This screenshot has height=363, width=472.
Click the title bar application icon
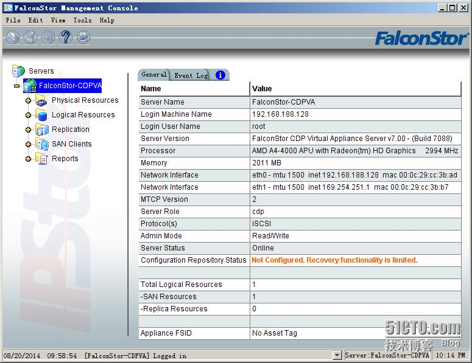(8, 8)
